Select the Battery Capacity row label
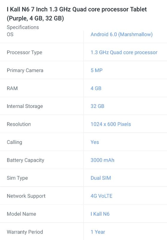Viewport: 167px width, 240px height. pos(26,160)
